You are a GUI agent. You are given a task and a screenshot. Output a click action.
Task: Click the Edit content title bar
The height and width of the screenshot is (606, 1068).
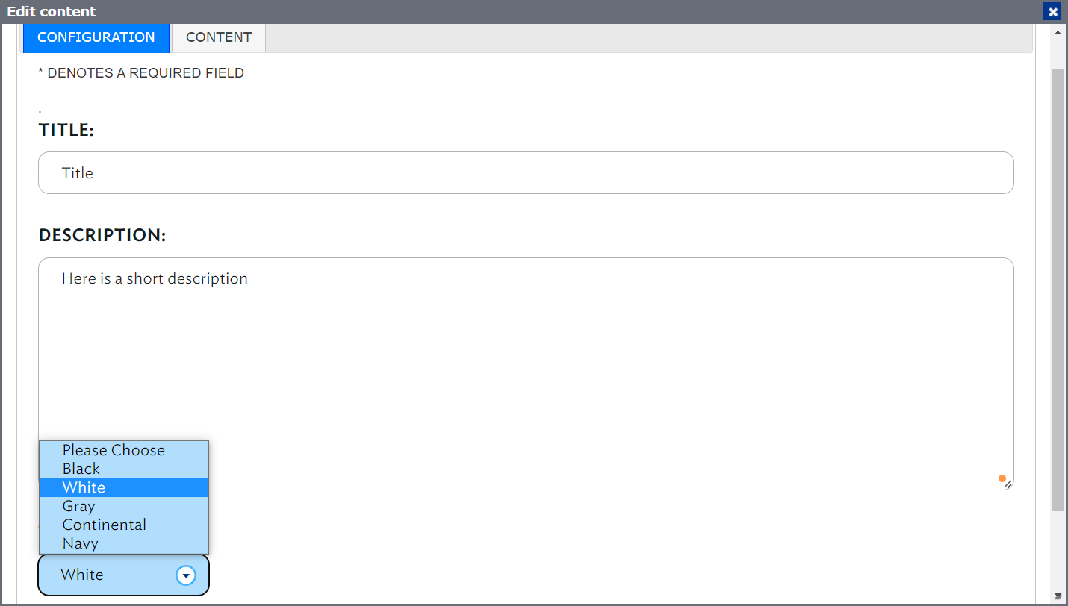(523, 12)
